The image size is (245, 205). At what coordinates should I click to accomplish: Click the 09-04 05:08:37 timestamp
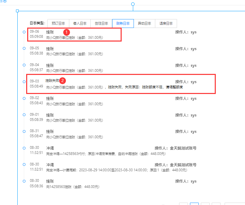36,67
